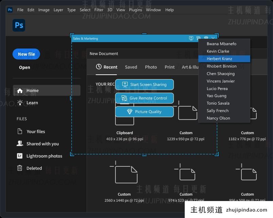Screen dimensions: 273x218
Task: Click the Open button
Action: [x=24, y=67]
